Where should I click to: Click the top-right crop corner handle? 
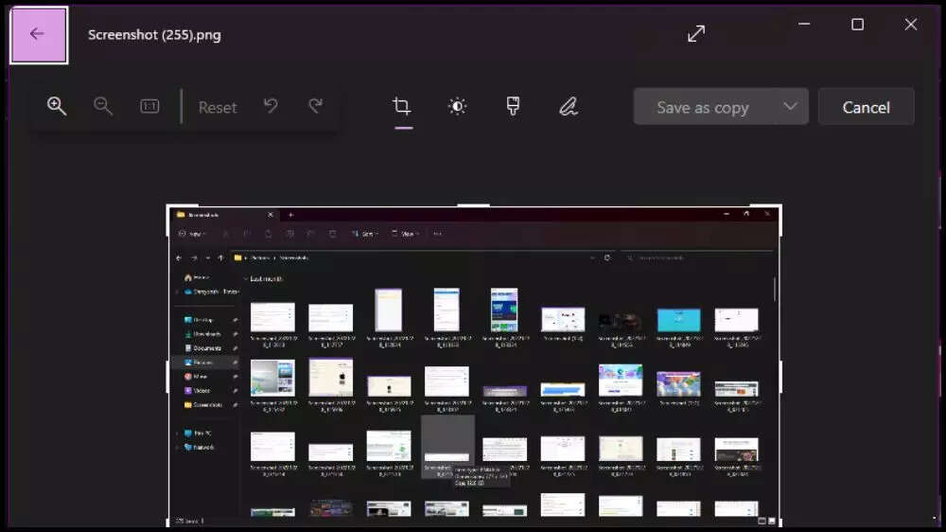coord(779,207)
